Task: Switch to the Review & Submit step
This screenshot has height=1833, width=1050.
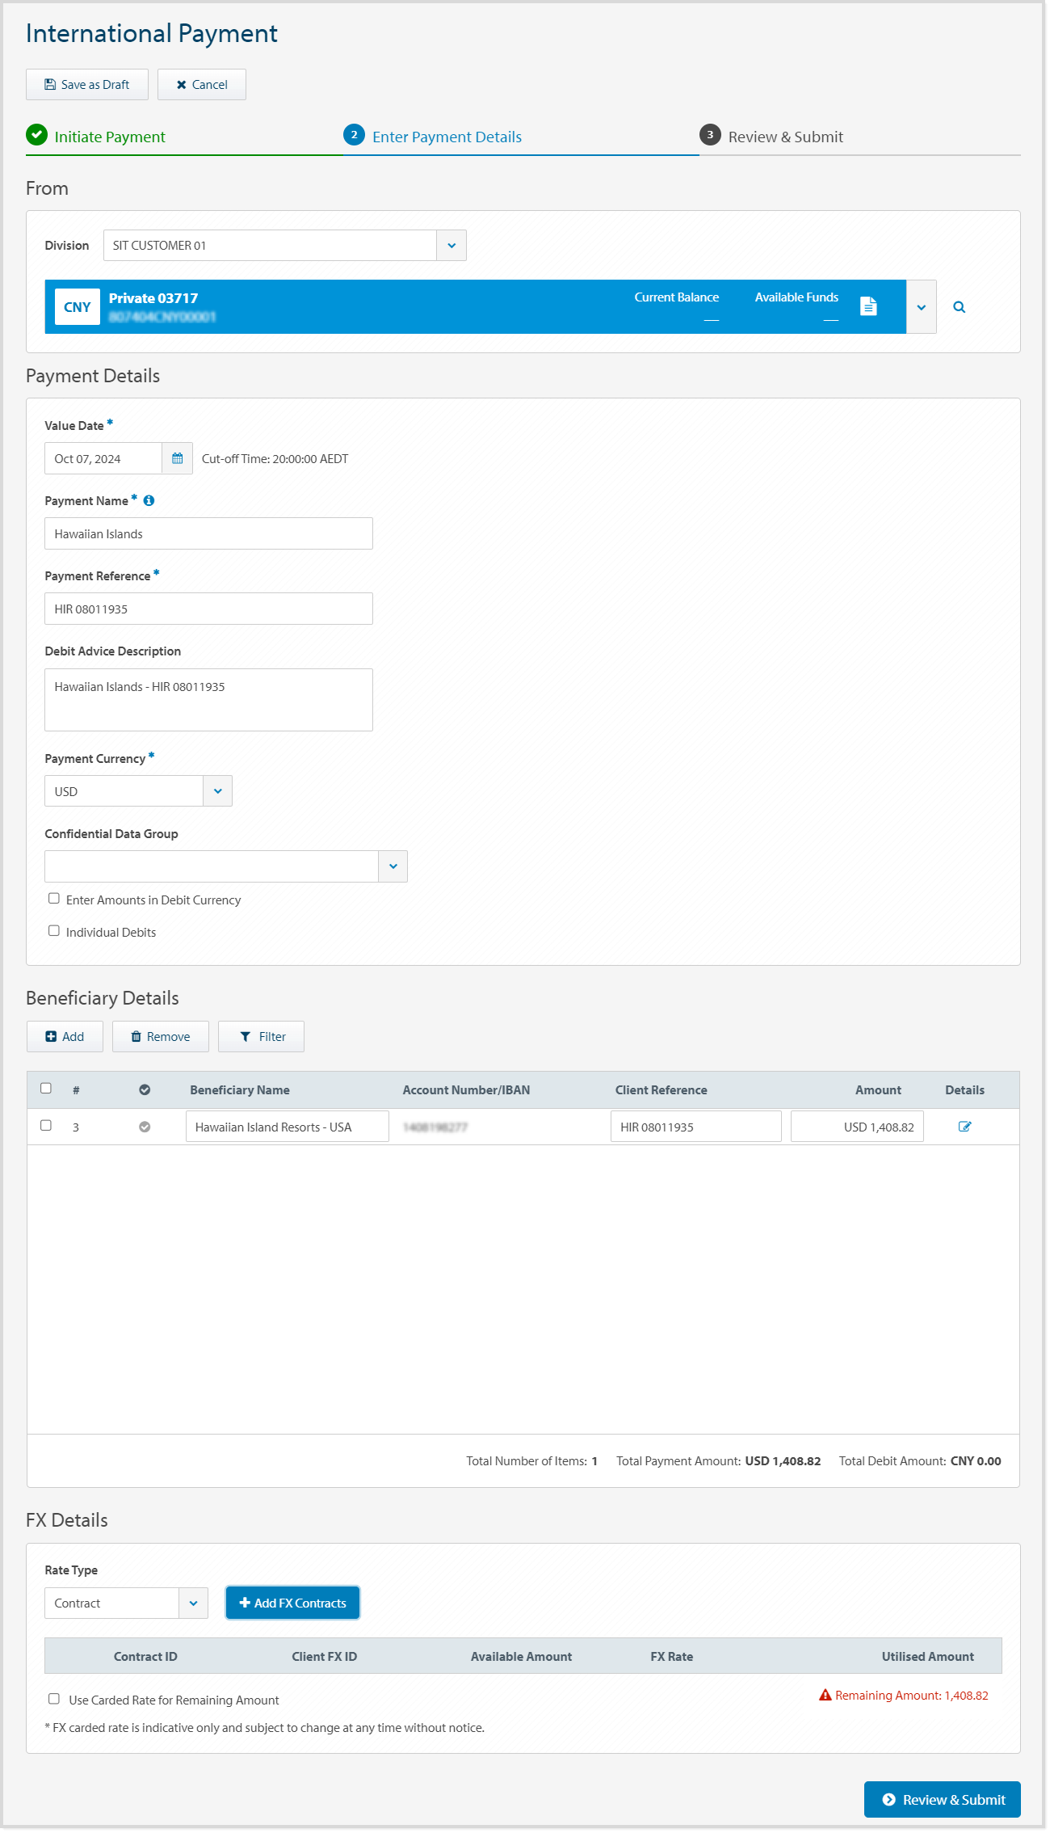Action: coord(785,137)
